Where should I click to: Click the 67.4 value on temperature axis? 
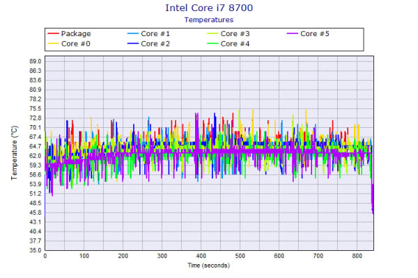[x=36, y=137]
